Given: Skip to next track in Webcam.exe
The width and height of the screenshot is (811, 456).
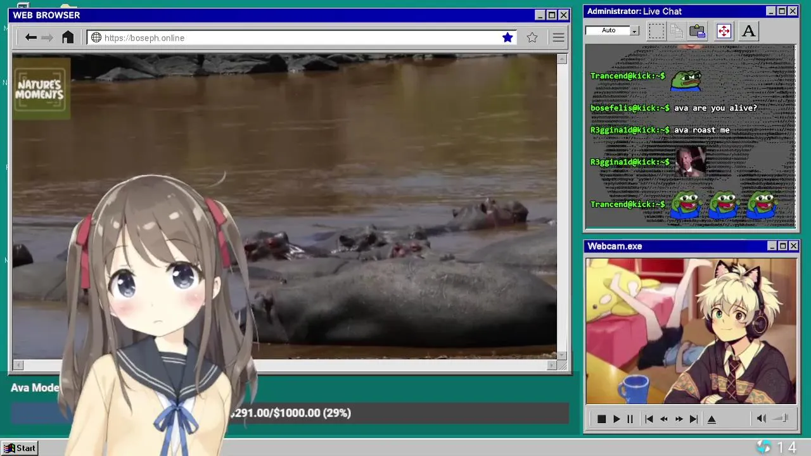Looking at the screenshot, I should click(694, 419).
